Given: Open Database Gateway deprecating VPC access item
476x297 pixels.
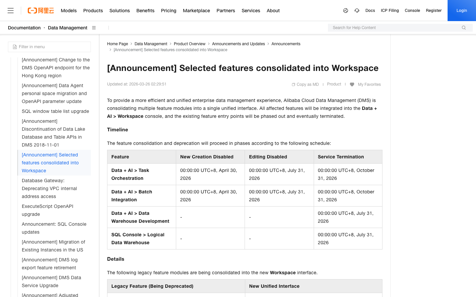Looking at the screenshot, I should point(49,188).
